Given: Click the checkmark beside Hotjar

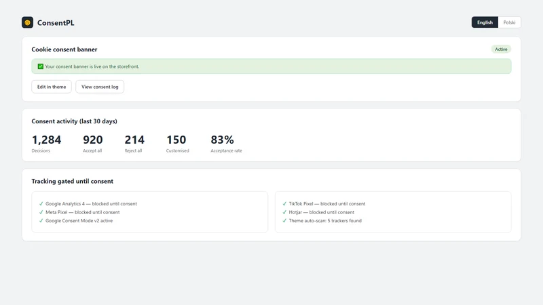Looking at the screenshot, I should click(x=284, y=212).
